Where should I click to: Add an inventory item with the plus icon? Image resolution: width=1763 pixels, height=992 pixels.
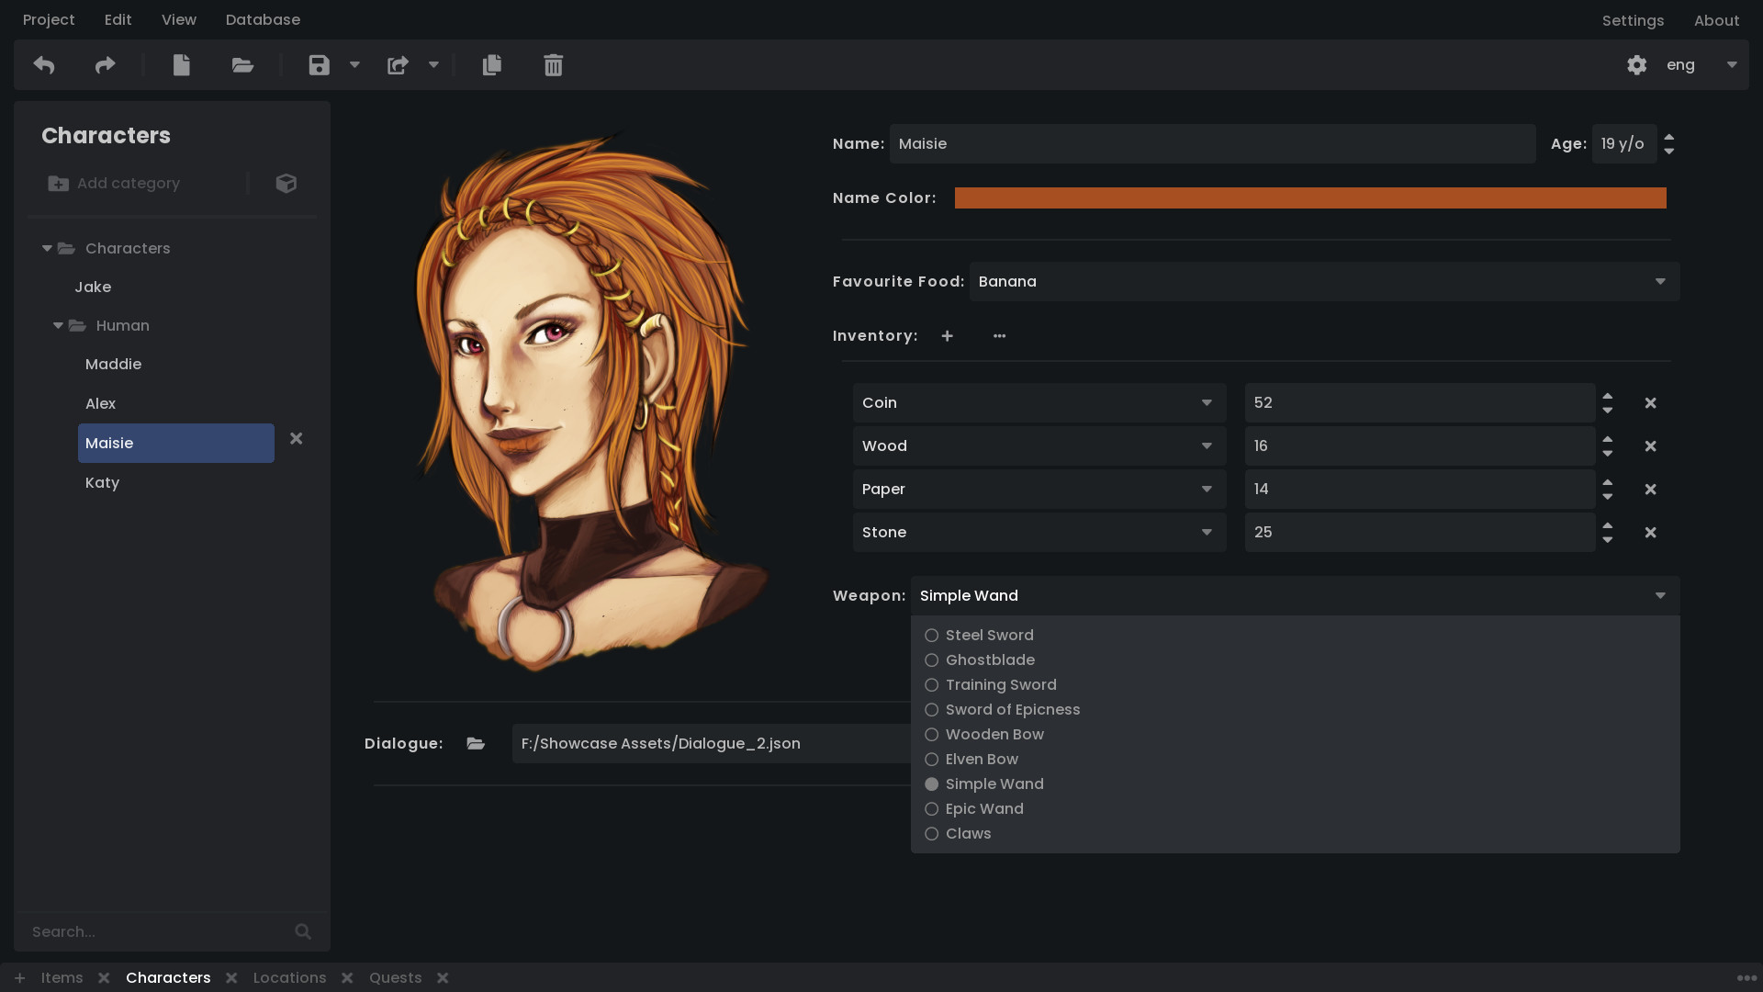tap(947, 336)
